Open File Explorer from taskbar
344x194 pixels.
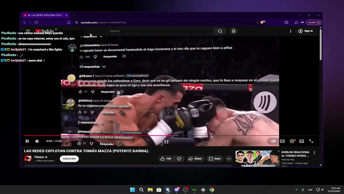point(150,190)
